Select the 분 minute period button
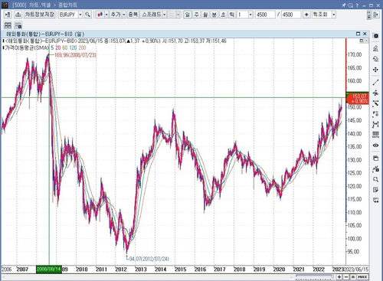Viewport: 383px width, 281px height. pyautogui.click(x=214, y=15)
